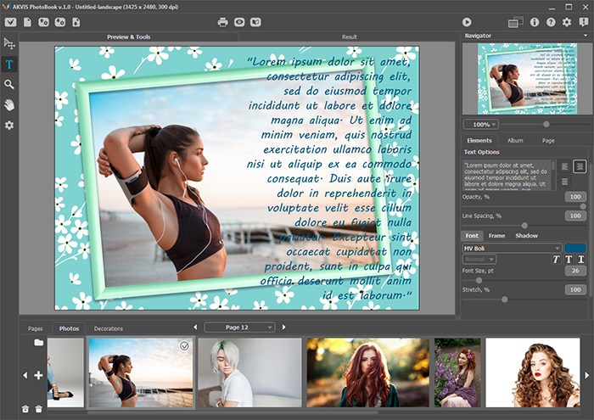Select the Text tool
This screenshot has width=594, height=420.
(9, 64)
